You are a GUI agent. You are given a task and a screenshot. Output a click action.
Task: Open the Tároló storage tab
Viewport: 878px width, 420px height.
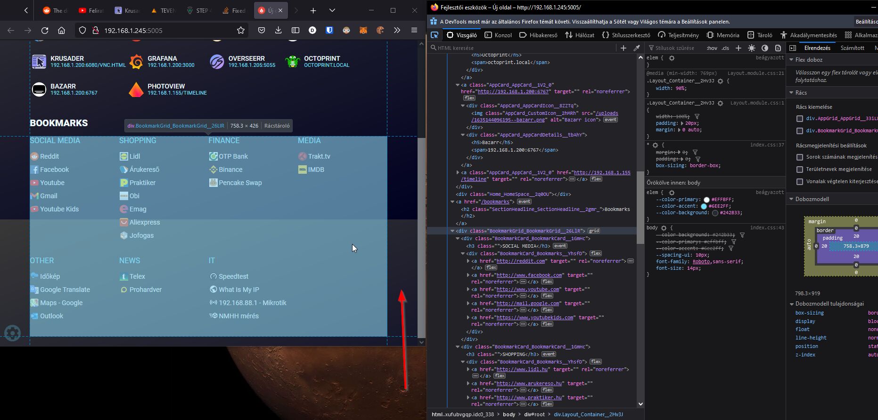click(x=759, y=35)
